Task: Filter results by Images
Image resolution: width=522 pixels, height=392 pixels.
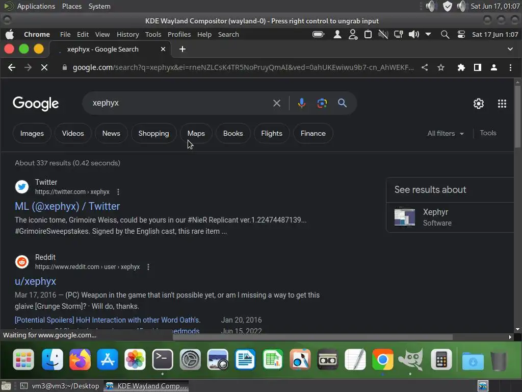Action: coord(32,133)
